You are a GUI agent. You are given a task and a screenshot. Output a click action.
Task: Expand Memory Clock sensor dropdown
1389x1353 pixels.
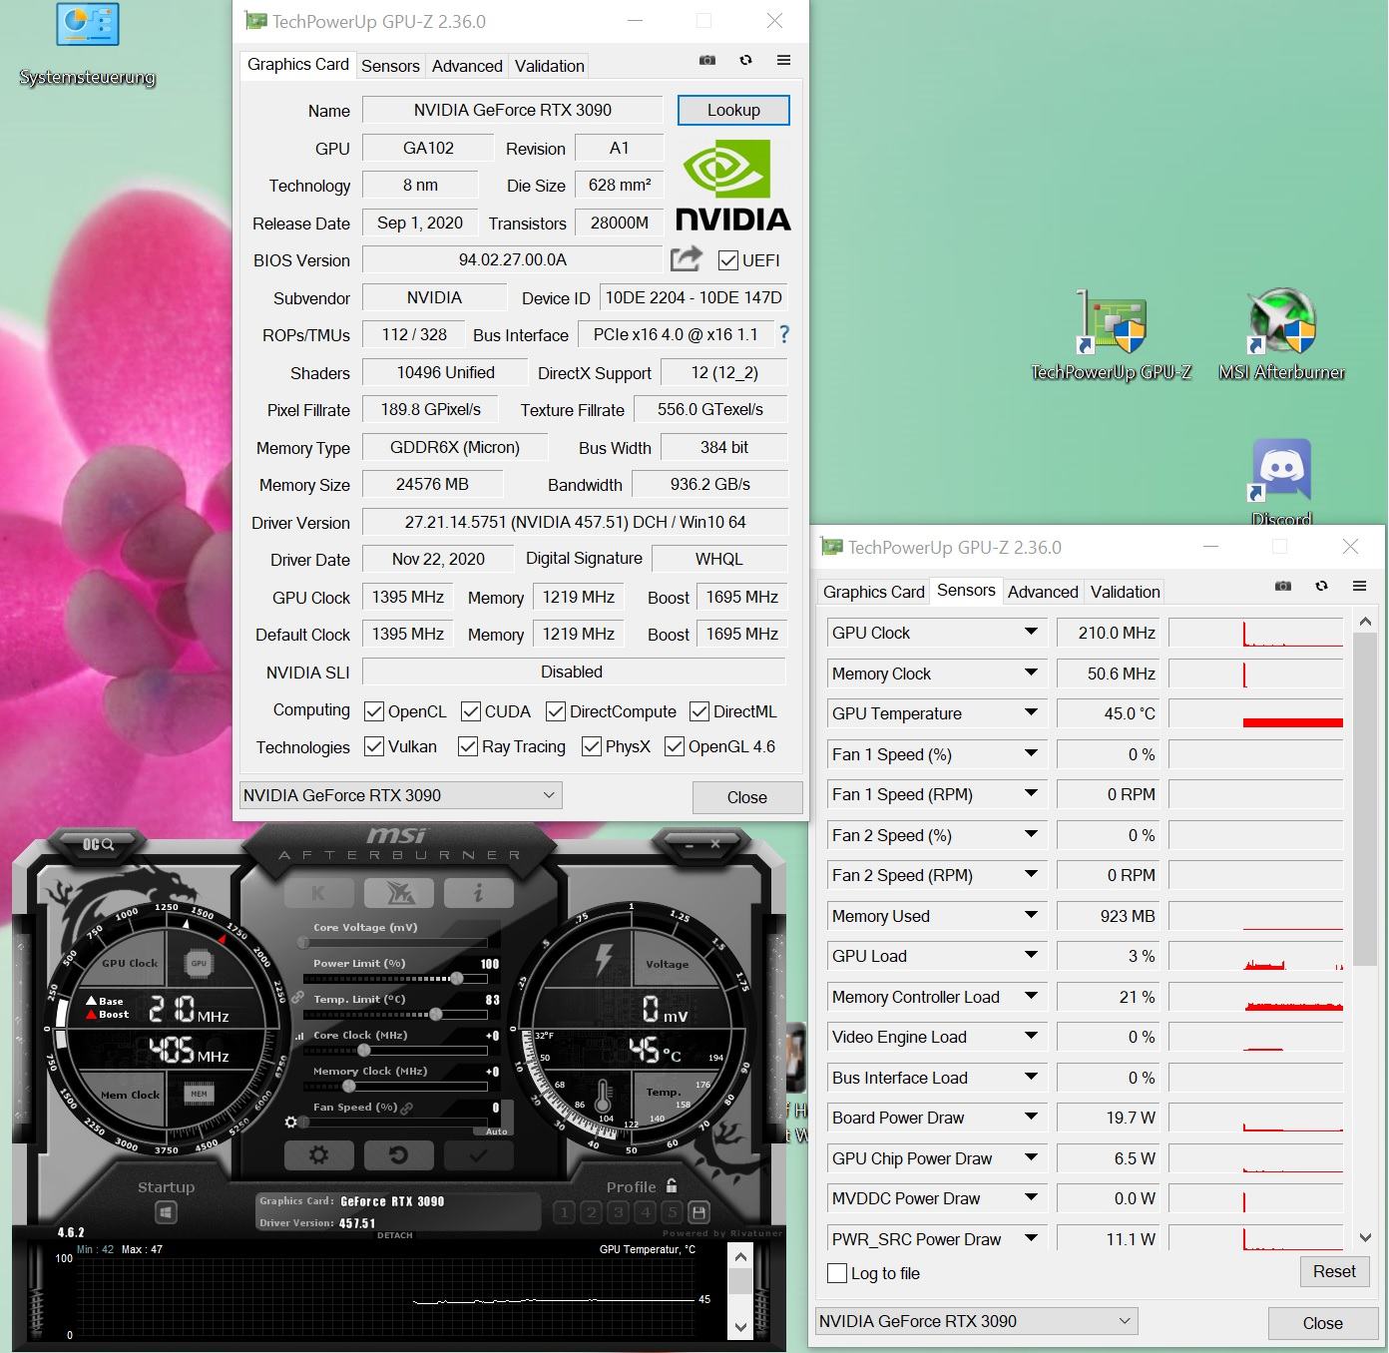(x=1031, y=673)
